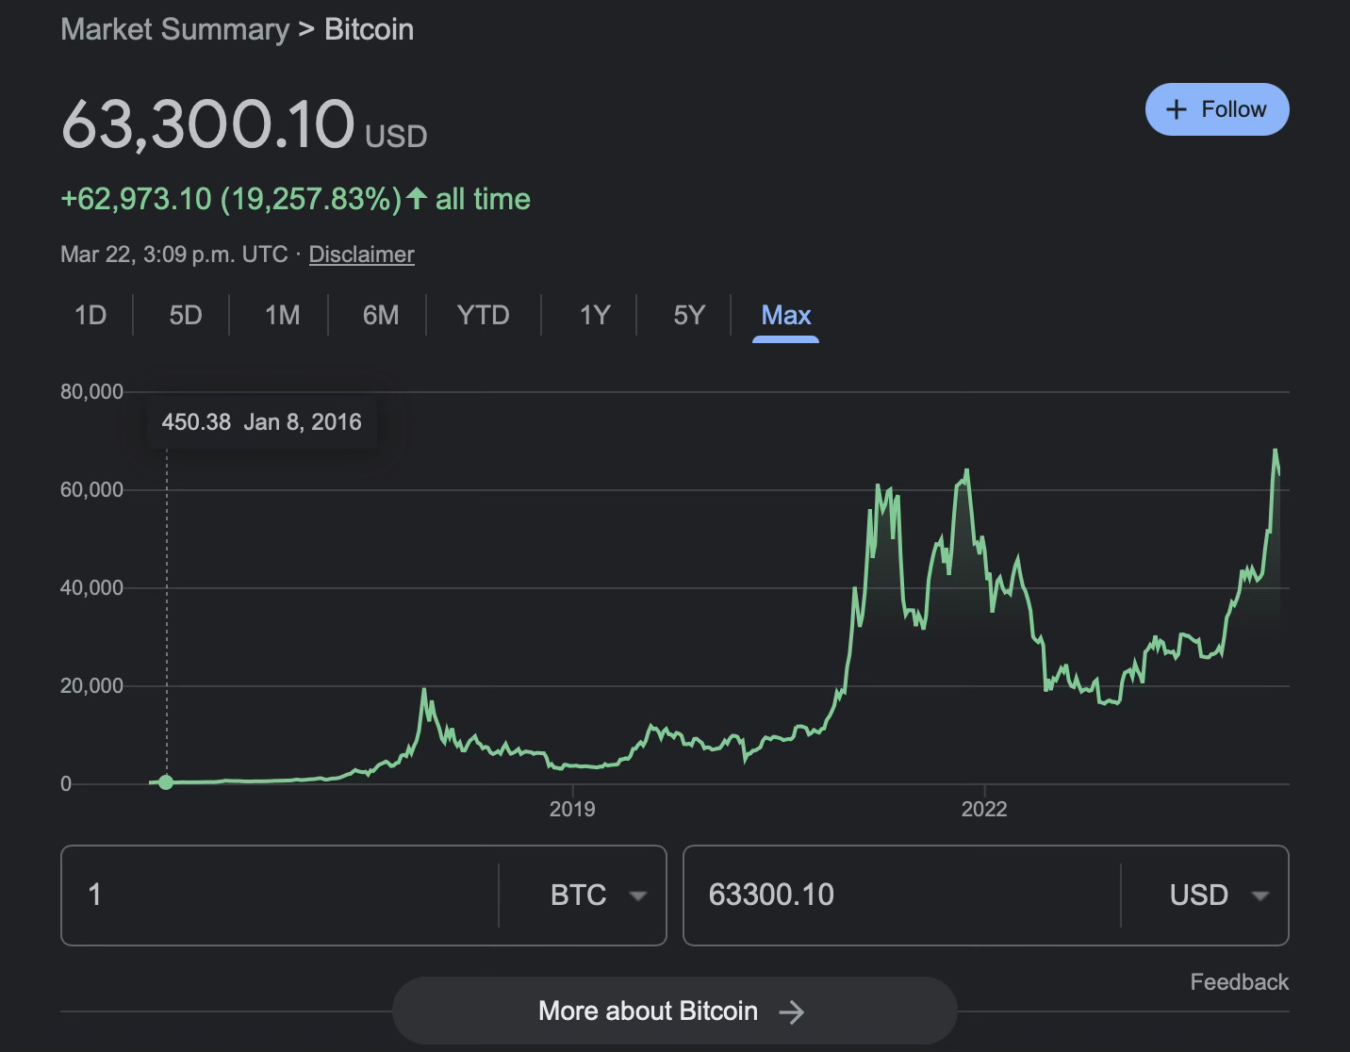The height and width of the screenshot is (1052, 1350).
Task: Select the Max time range tab
Action: (785, 315)
